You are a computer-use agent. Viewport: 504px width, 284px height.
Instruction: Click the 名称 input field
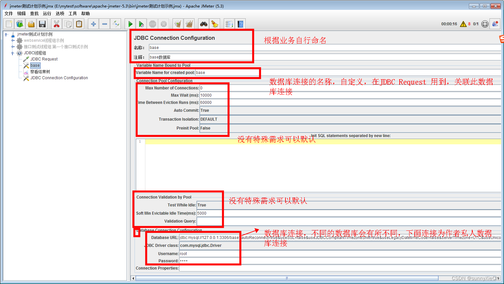coord(325,48)
